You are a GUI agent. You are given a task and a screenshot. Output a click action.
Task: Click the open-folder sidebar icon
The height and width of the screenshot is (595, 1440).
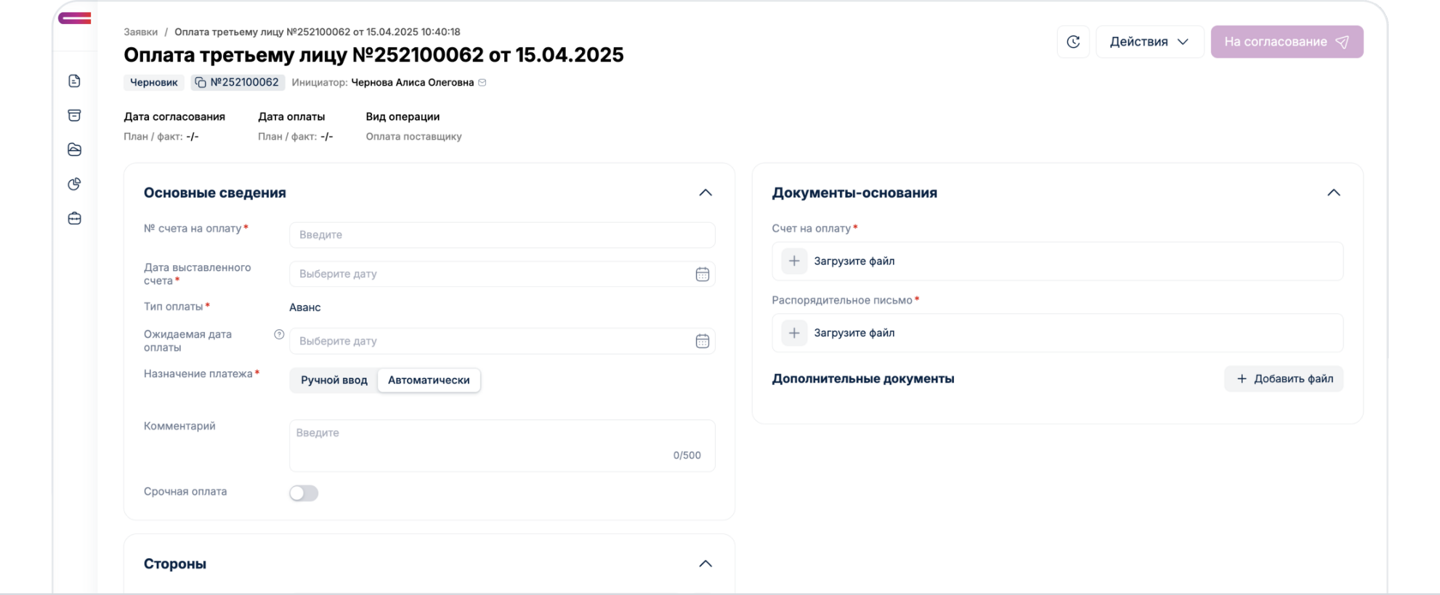75,149
